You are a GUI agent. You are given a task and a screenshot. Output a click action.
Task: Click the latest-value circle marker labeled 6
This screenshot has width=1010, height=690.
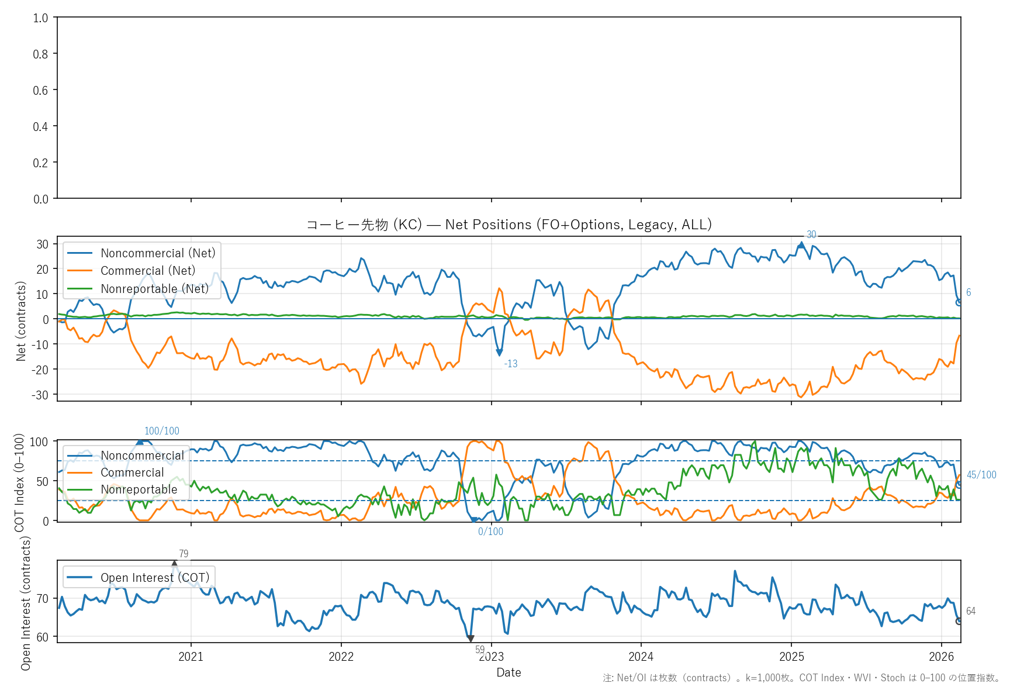click(959, 302)
